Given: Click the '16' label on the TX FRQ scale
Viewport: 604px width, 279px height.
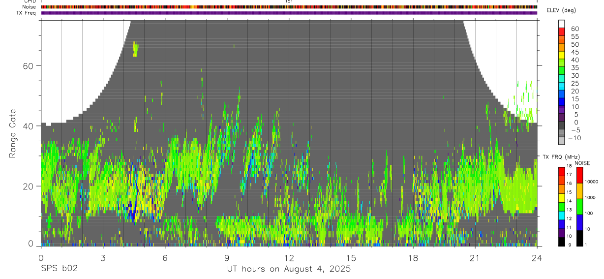Looking at the screenshot, I should point(569,184).
